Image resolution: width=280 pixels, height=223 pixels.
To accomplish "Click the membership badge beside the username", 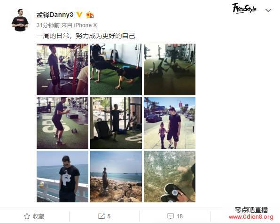I will pyautogui.click(x=90, y=15).
